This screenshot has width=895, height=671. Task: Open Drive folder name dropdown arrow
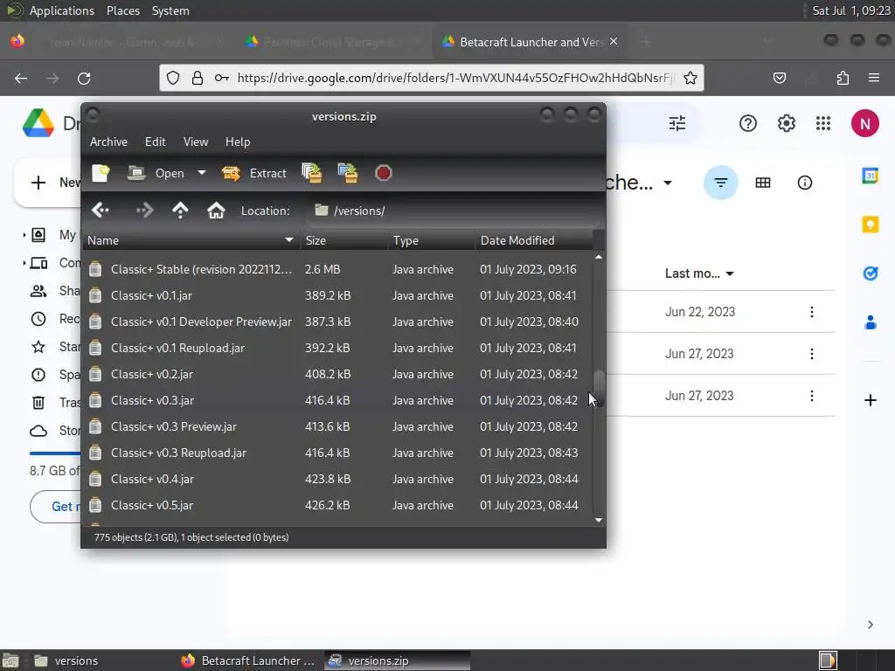tap(667, 183)
